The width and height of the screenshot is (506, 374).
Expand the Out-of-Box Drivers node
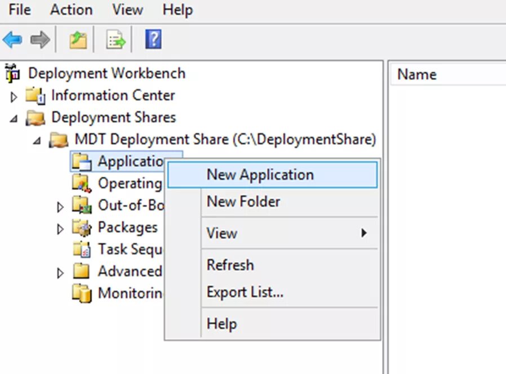60,207
